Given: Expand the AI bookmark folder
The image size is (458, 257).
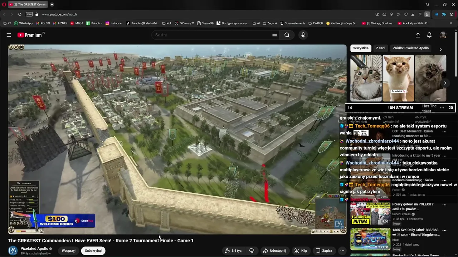Looking at the screenshot, I should 256,23.
